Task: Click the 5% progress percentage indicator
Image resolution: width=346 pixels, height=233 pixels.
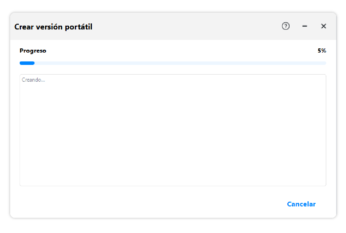Action: pos(322,51)
